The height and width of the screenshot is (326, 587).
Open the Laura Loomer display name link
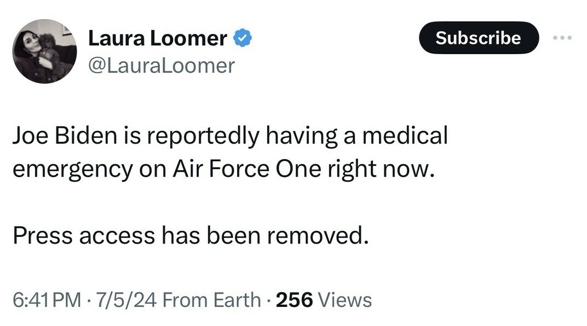pos(157,38)
